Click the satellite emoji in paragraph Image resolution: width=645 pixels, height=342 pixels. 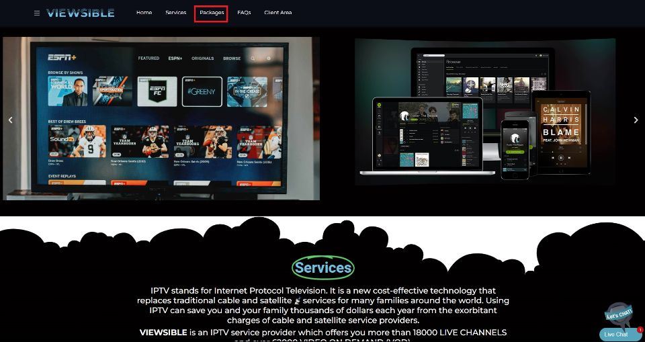pyautogui.click(x=298, y=301)
